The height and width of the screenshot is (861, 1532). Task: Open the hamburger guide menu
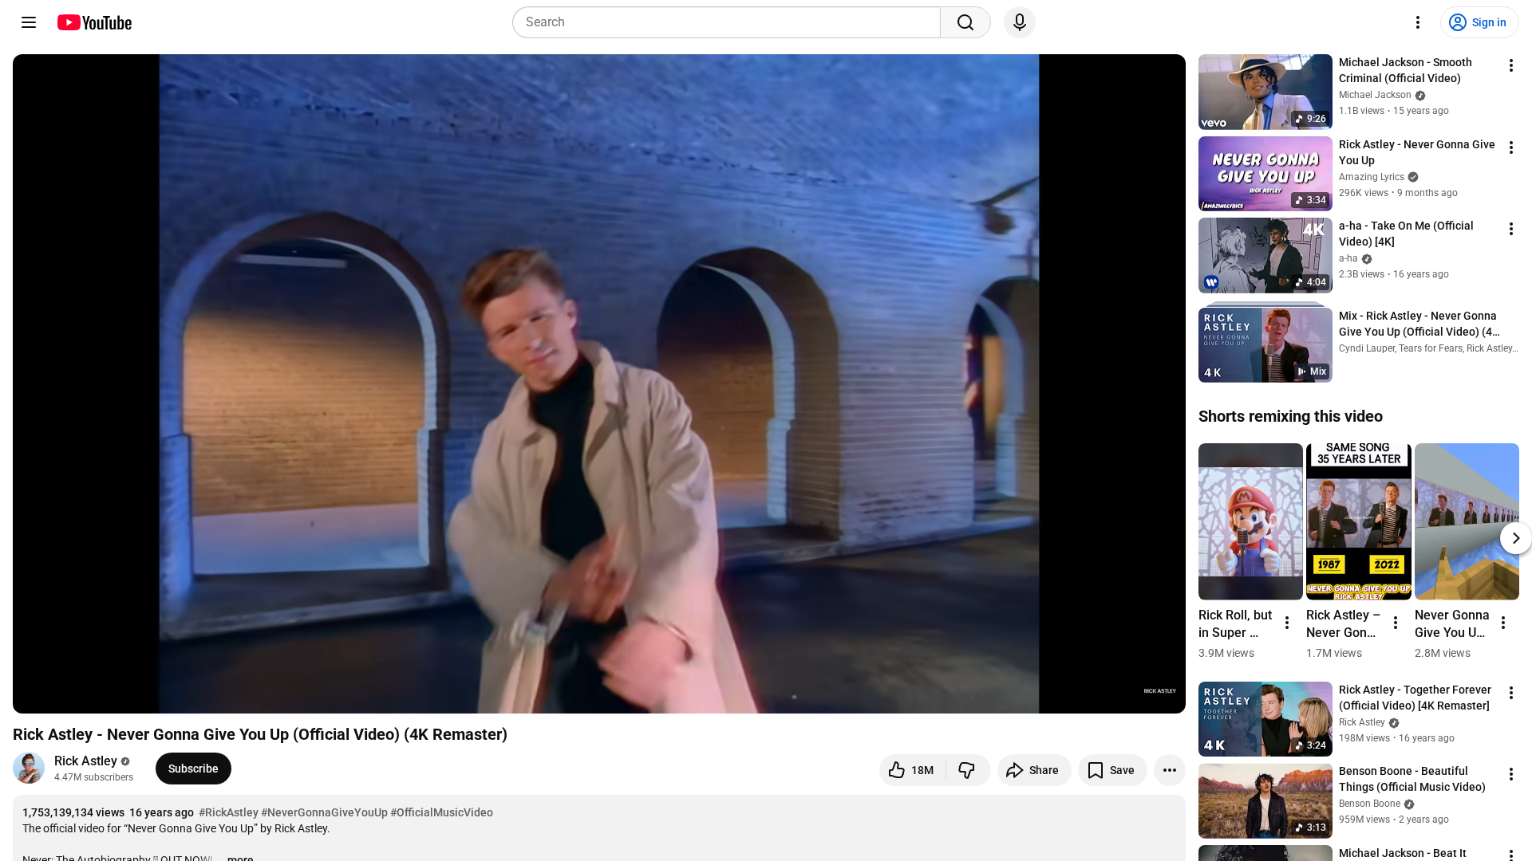pyautogui.click(x=29, y=22)
